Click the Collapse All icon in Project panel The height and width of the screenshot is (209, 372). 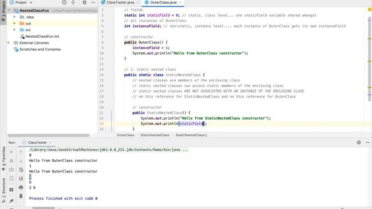(73, 2)
